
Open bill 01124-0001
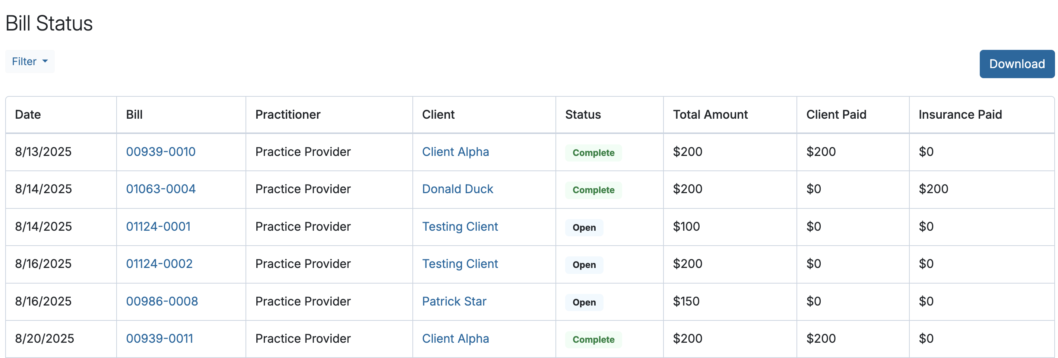click(158, 226)
